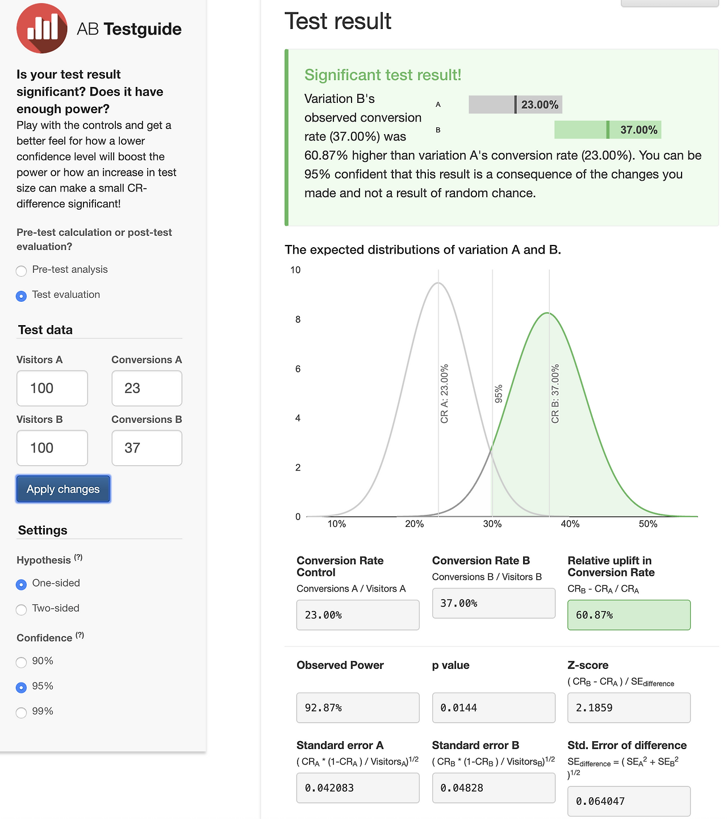Select Pre-test analysis radio option
Screen dimensions: 727x819
click(x=22, y=271)
